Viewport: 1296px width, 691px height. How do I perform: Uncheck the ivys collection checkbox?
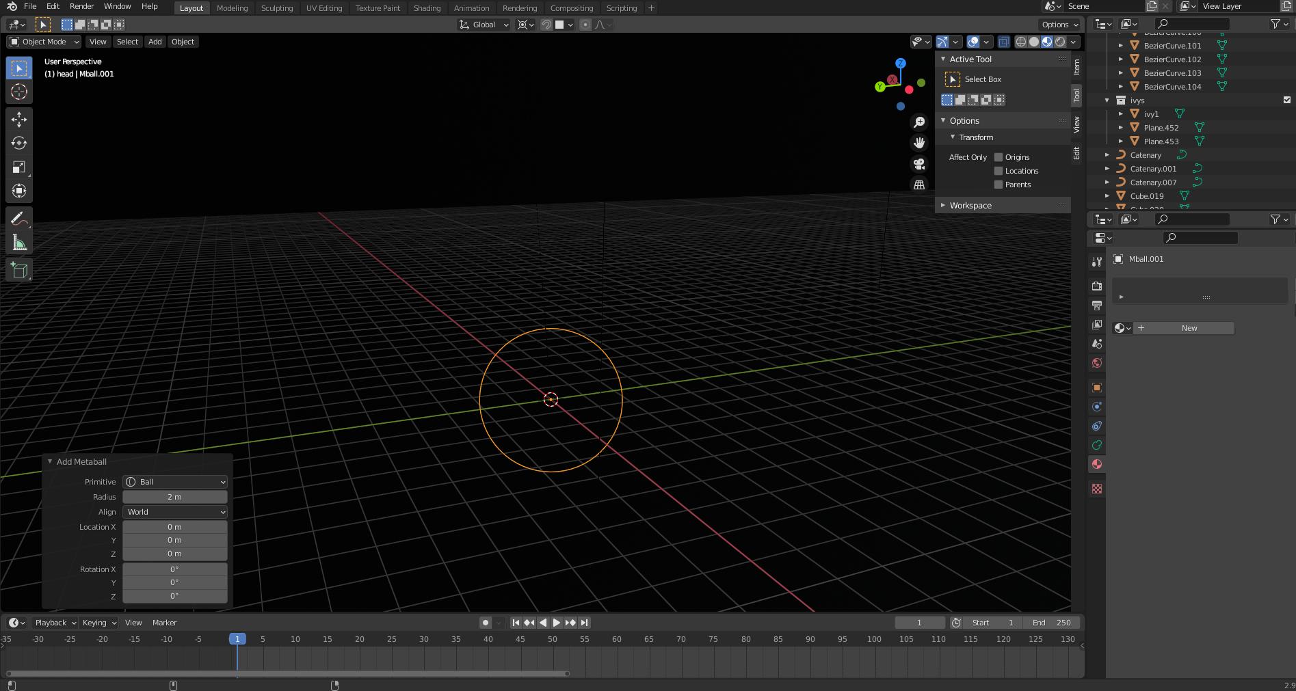tap(1287, 100)
